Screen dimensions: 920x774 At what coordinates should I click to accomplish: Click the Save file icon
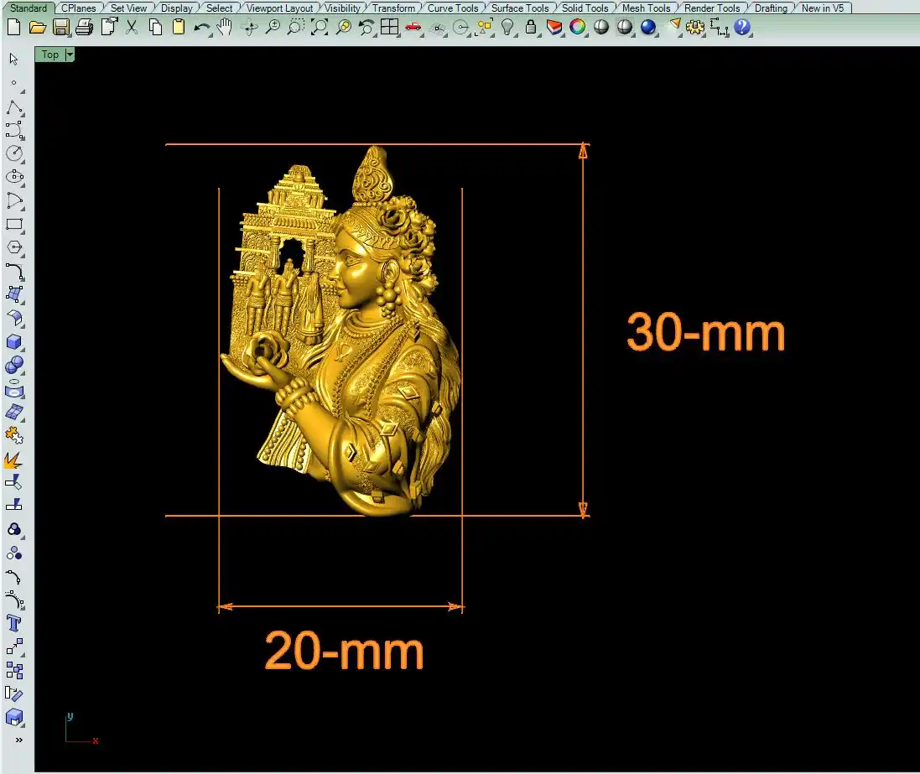(x=60, y=27)
